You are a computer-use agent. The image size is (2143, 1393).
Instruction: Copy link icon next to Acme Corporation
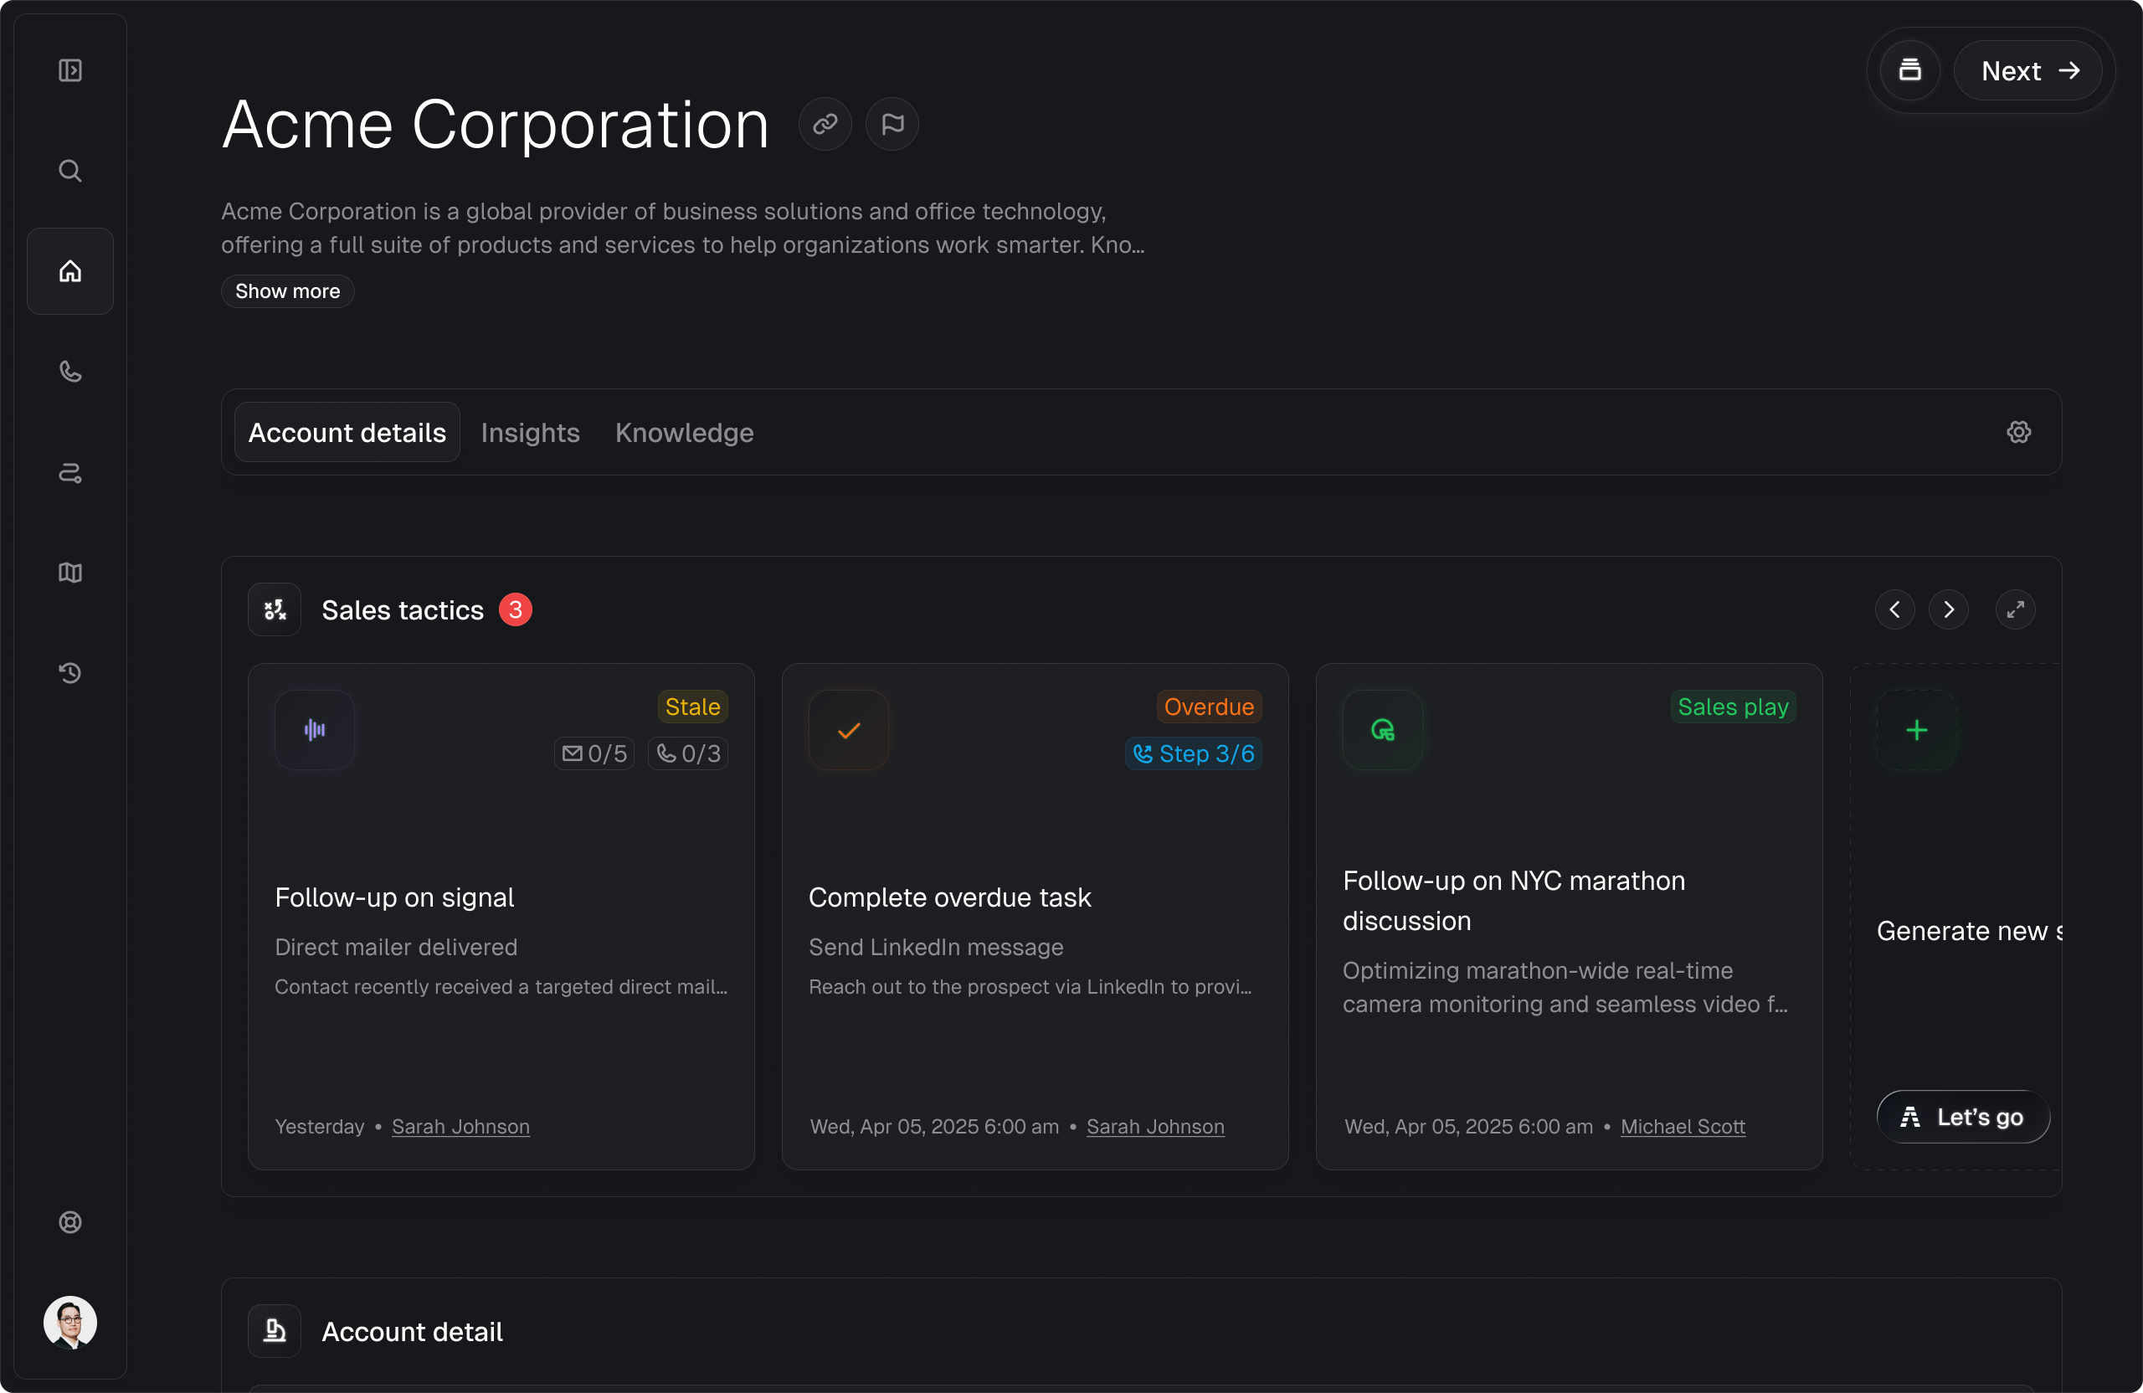pyautogui.click(x=825, y=124)
